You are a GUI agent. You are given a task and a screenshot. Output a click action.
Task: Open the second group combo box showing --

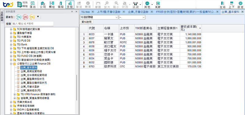tap(132, 17)
